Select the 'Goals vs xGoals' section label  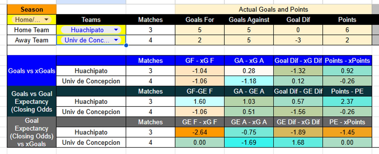point(31,71)
